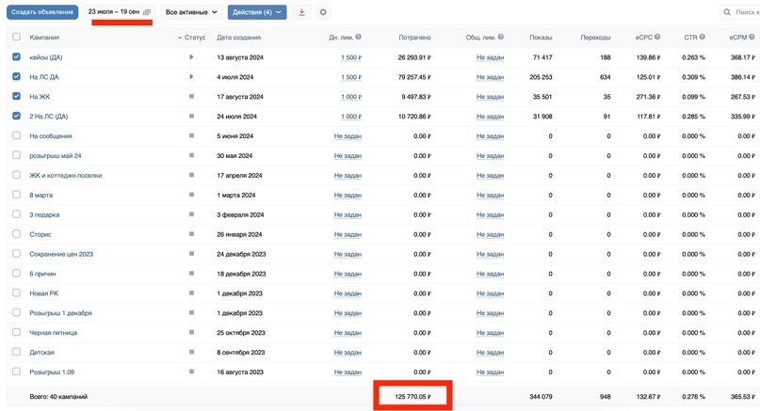
Task: Click spent value 79 257.45 ₽
Action: tap(414, 77)
